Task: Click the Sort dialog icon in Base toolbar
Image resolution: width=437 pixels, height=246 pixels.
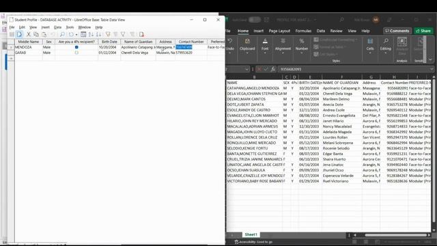Action: (x=83, y=34)
